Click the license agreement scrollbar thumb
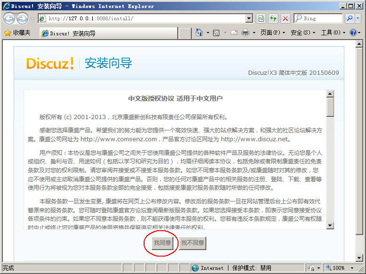Screen dimensions: 366x274 330,107
